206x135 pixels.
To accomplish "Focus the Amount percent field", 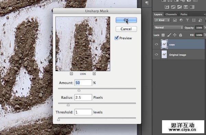I will click(x=83, y=83).
